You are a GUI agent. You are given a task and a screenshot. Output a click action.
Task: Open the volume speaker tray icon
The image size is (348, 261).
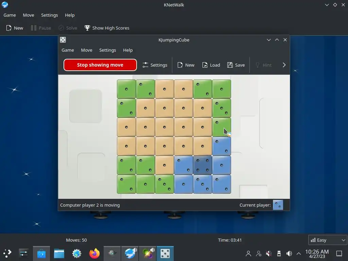289,254
